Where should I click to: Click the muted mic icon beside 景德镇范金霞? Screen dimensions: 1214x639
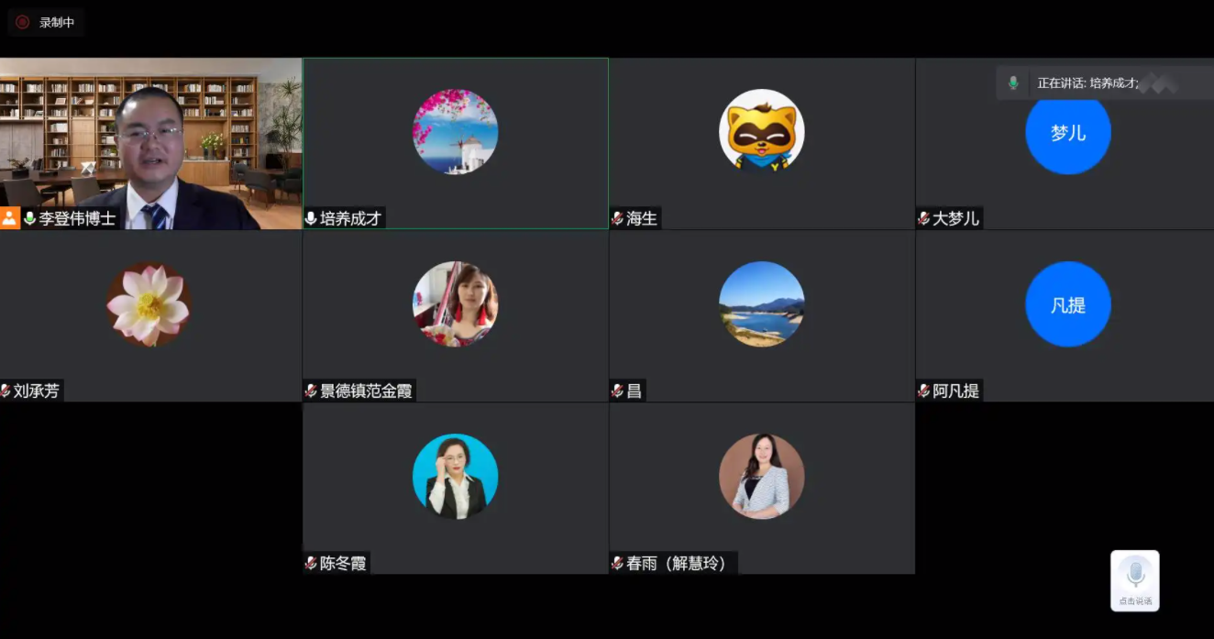click(311, 391)
